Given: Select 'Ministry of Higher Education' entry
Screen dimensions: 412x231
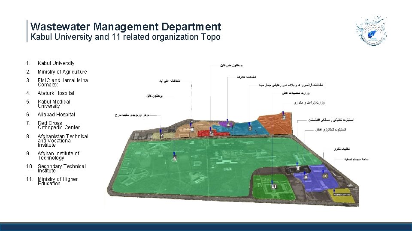Looking at the screenshot, I should click(58, 181).
